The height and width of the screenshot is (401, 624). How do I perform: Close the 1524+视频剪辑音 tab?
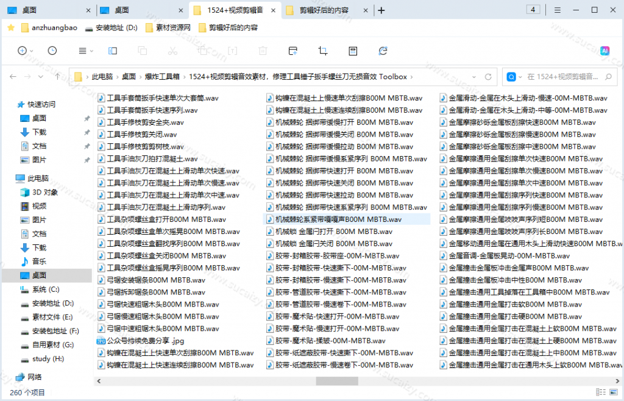[x=274, y=10]
